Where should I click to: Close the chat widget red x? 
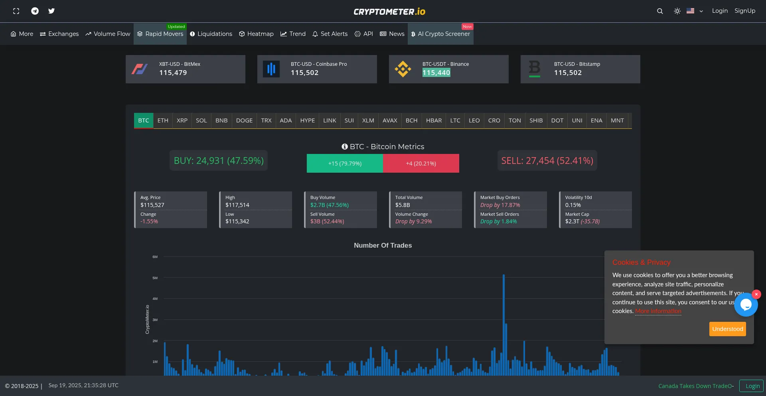click(x=756, y=294)
